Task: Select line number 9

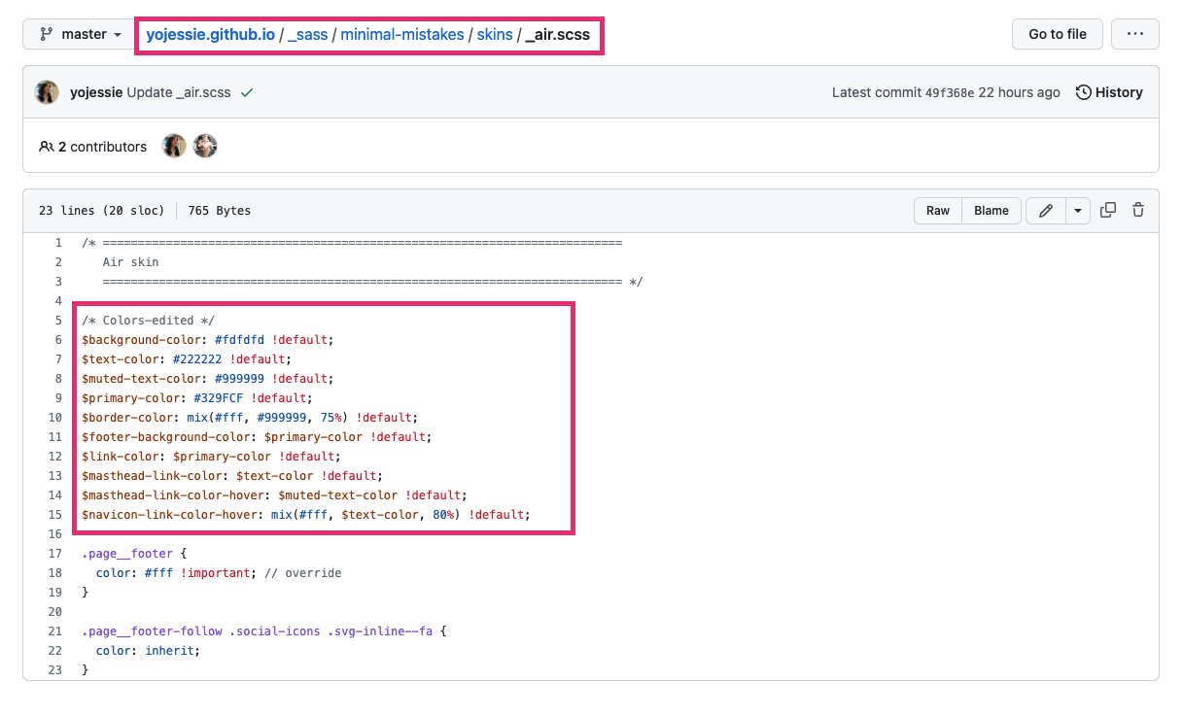Action: [58, 398]
